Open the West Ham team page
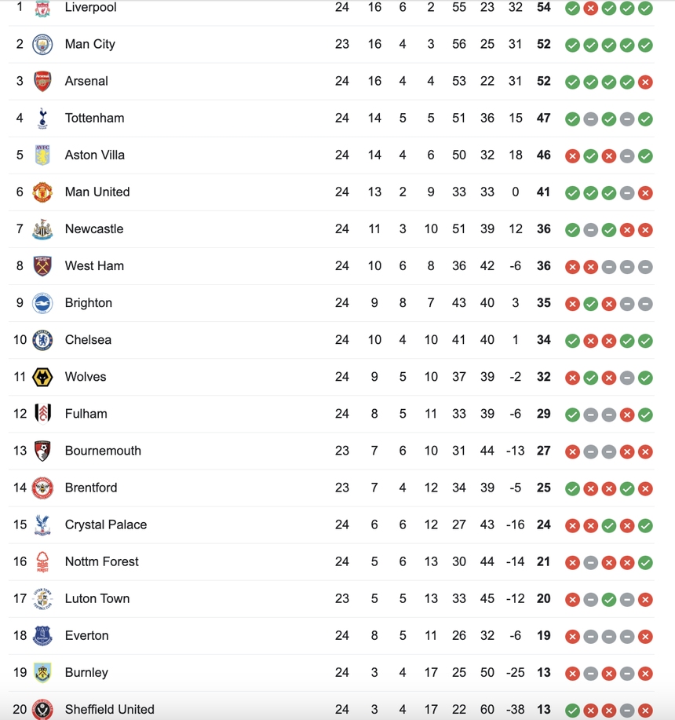The image size is (675, 720). pos(94,266)
